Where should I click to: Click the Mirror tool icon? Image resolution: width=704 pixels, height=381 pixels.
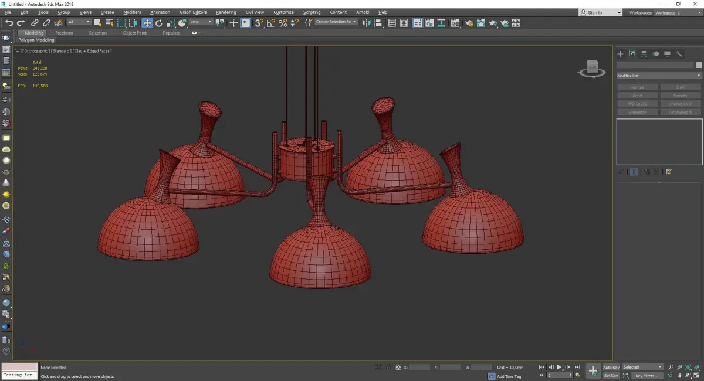(x=367, y=23)
